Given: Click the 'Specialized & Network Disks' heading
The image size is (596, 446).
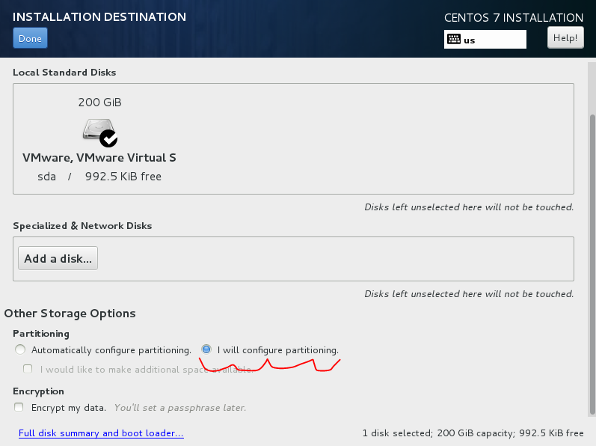Looking at the screenshot, I should pos(82,225).
